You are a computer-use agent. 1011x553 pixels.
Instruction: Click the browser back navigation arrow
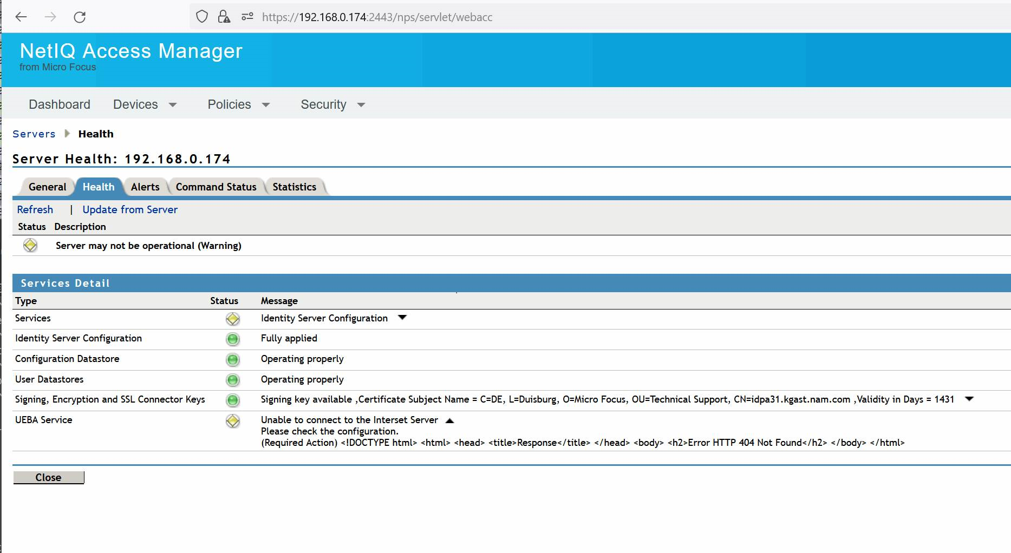click(x=21, y=17)
